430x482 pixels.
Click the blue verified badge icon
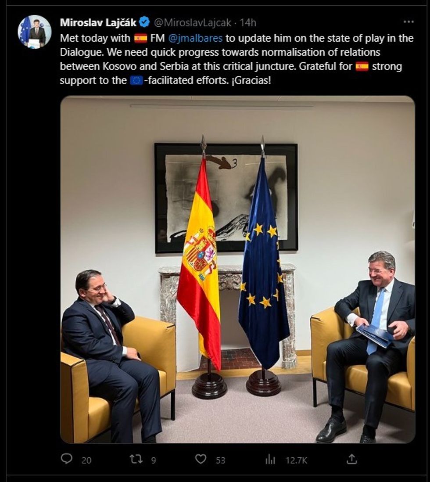144,22
